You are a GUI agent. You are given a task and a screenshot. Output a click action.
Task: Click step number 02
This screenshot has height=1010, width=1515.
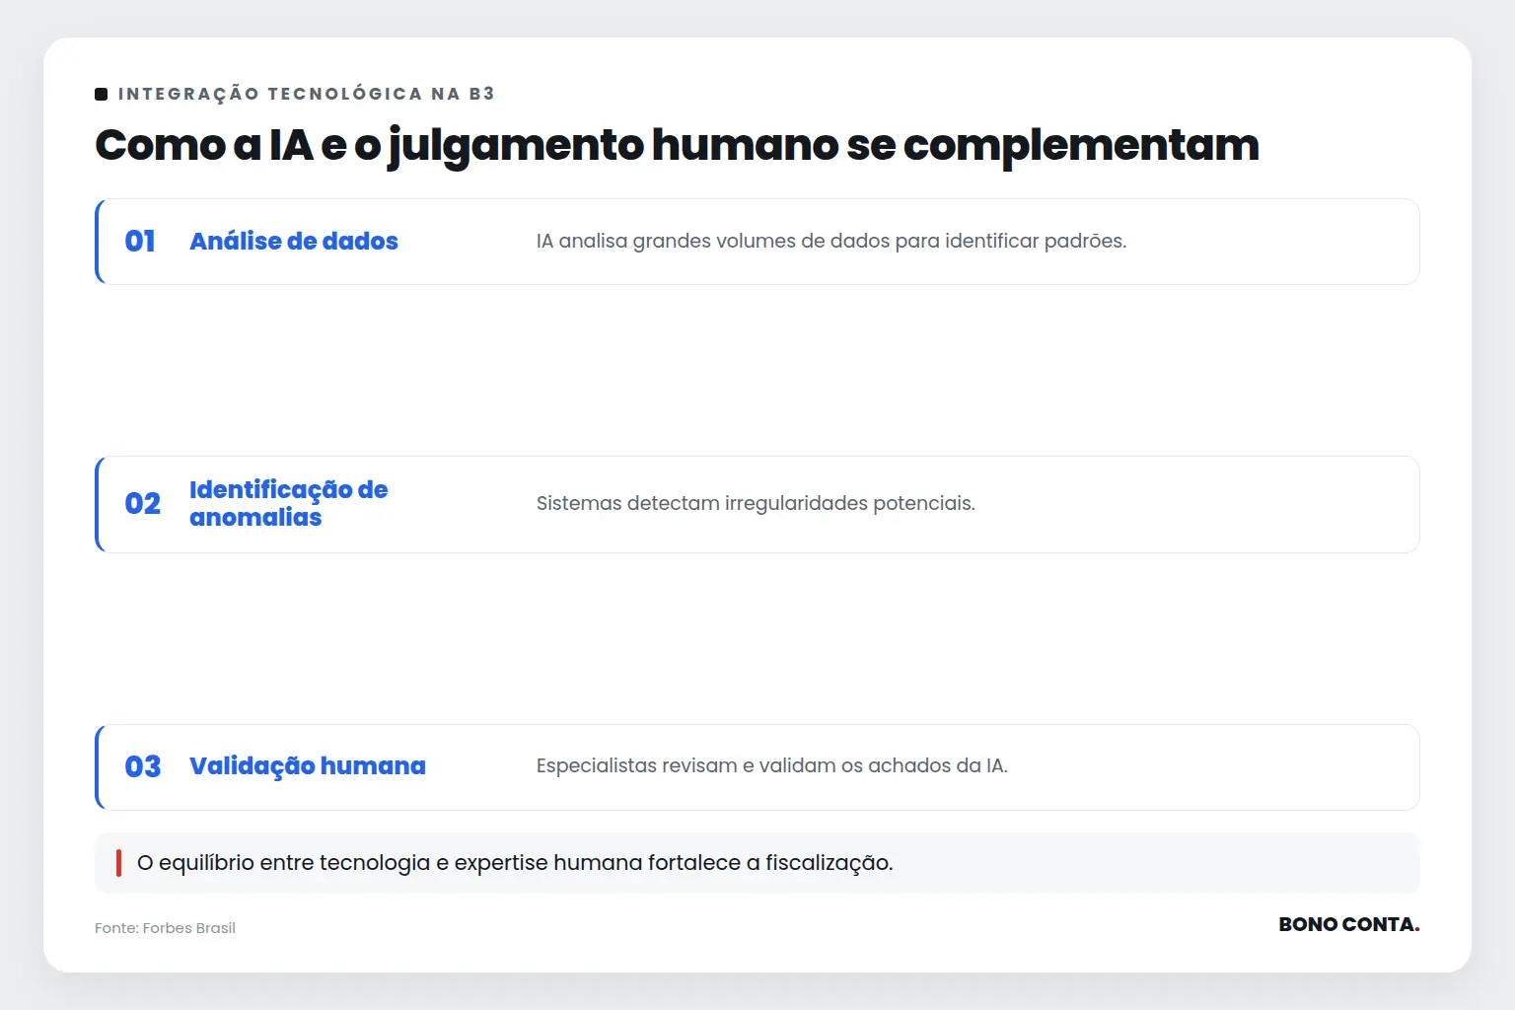(142, 504)
